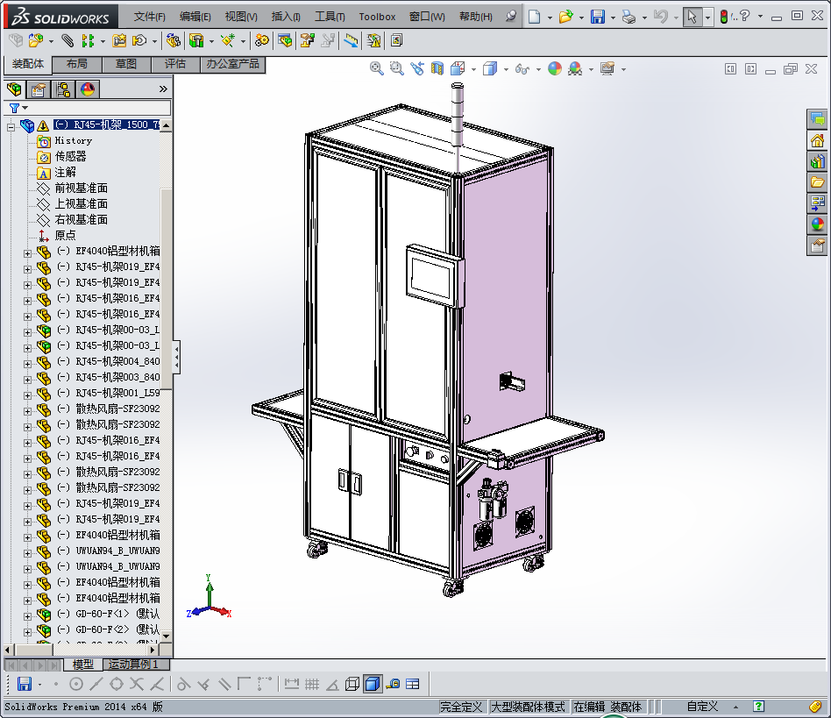This screenshot has width=831, height=718.
Task: Toggle the menu bar pin icon
Action: [x=510, y=16]
